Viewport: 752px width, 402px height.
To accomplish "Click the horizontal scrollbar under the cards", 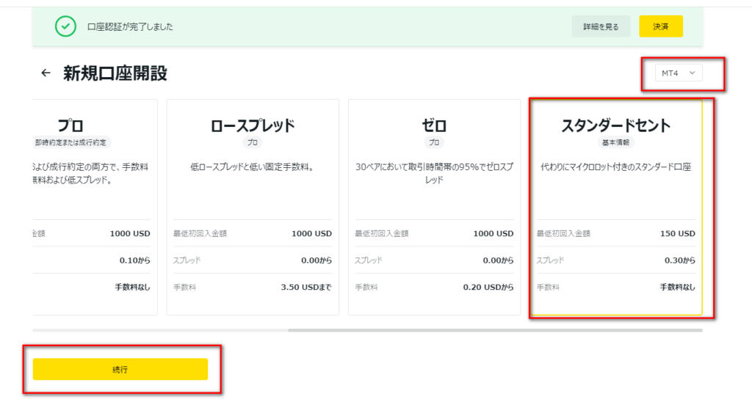I will coord(495,330).
